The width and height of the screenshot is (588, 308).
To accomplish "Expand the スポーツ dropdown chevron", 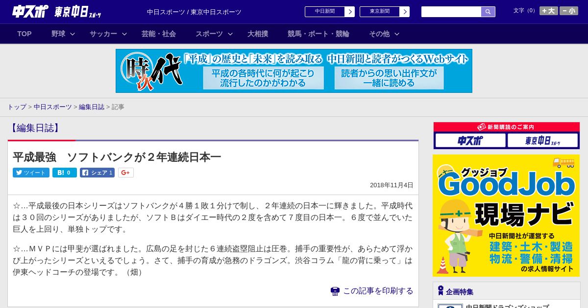I will (x=230, y=34).
